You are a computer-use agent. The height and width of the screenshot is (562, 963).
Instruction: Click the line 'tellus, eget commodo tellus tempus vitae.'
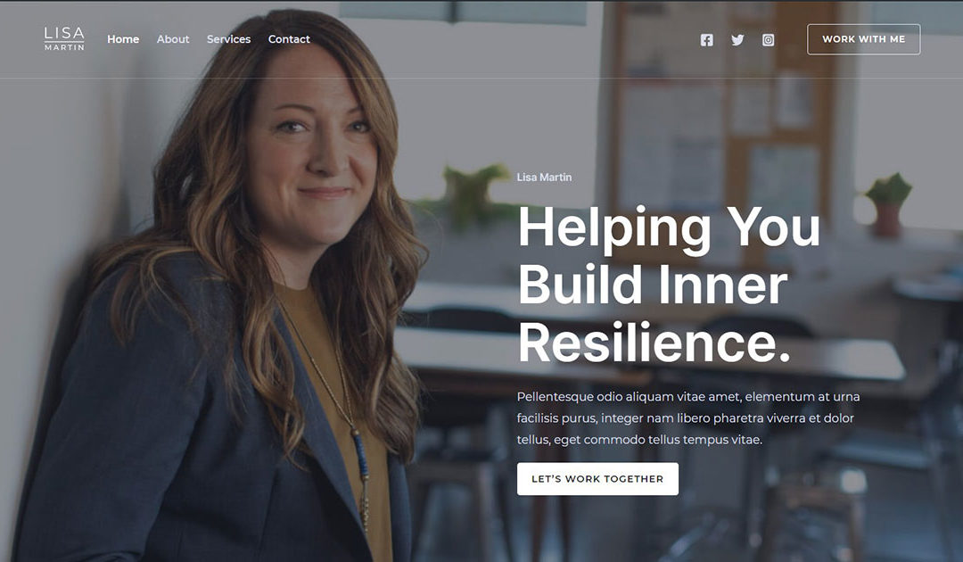639,440
